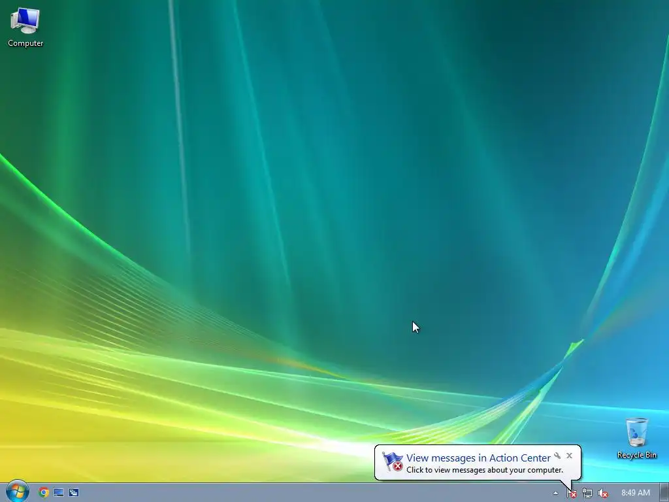Click the wrench icon in notification balloon
The height and width of the screenshot is (502, 669).
tap(557, 456)
